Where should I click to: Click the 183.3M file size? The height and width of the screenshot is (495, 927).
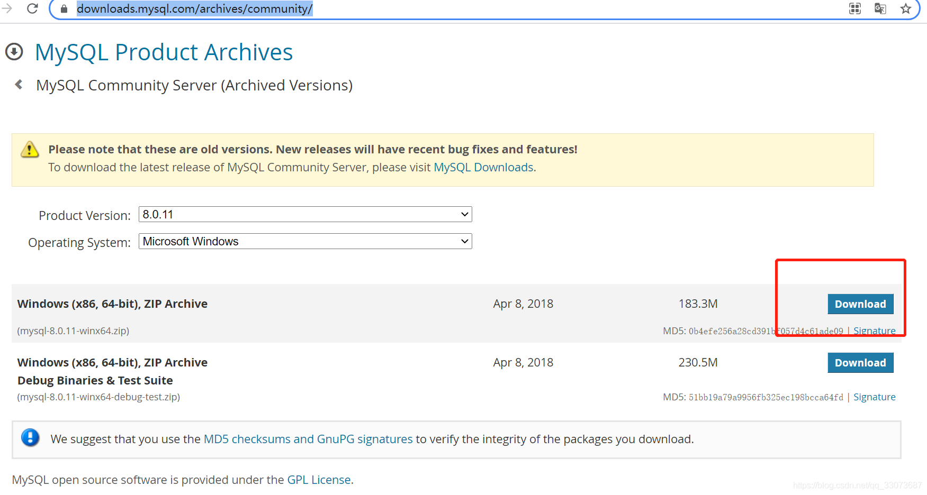click(x=698, y=304)
